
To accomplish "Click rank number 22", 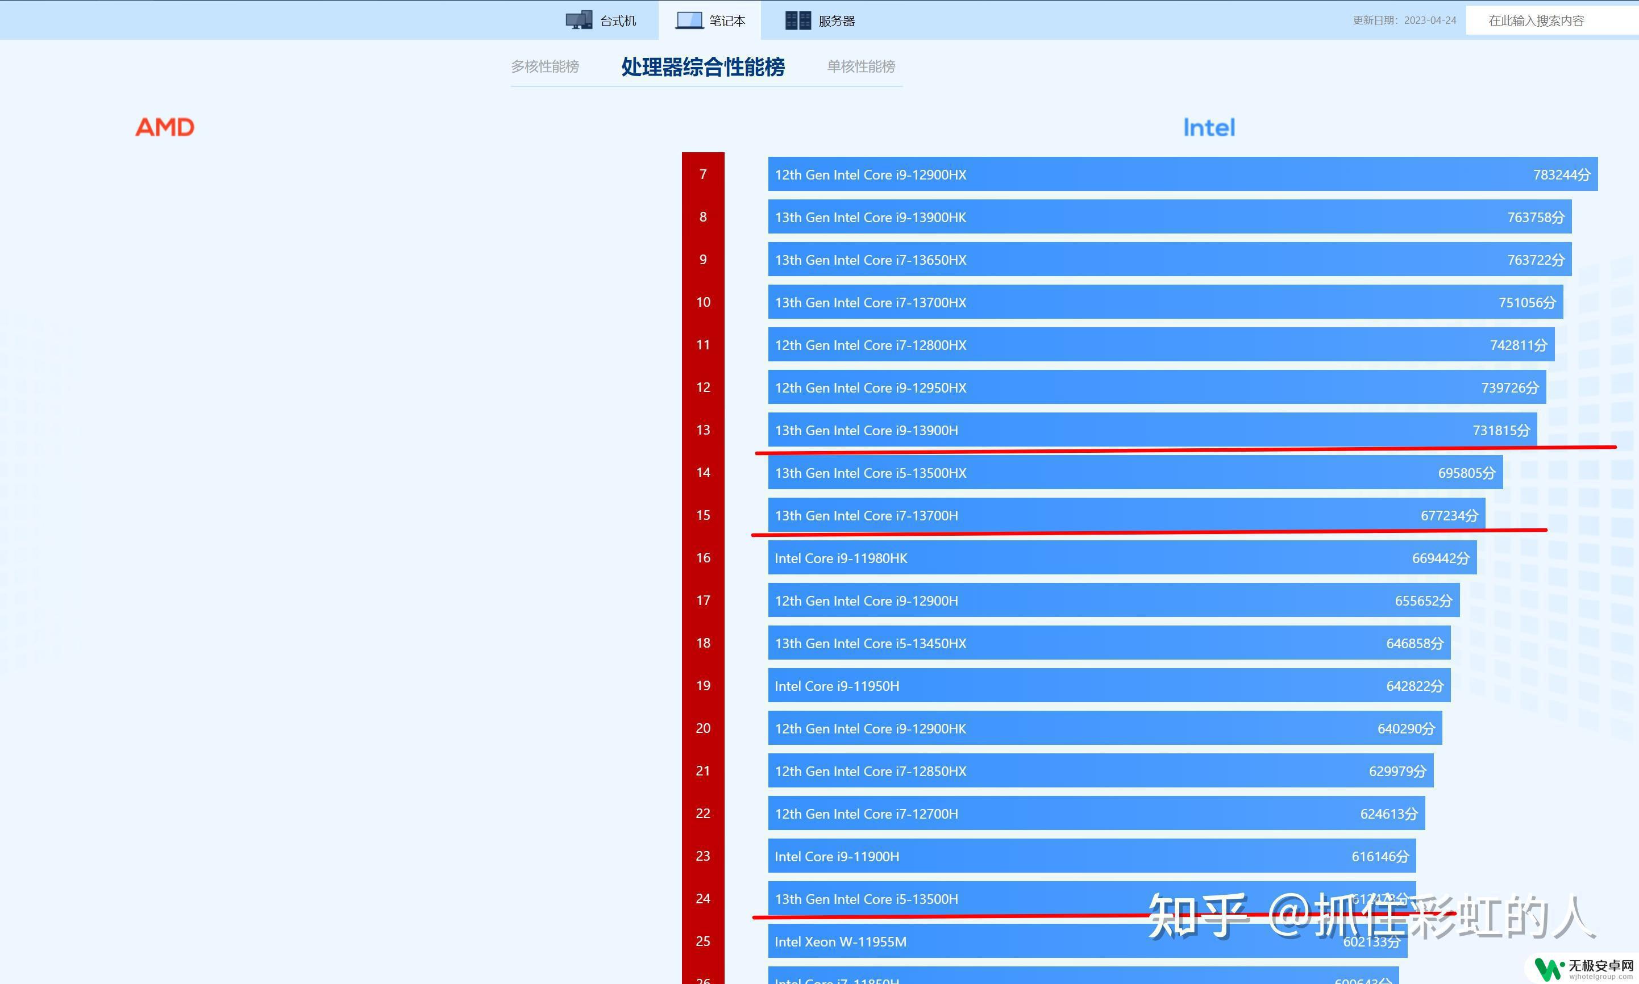I will pyautogui.click(x=703, y=814).
